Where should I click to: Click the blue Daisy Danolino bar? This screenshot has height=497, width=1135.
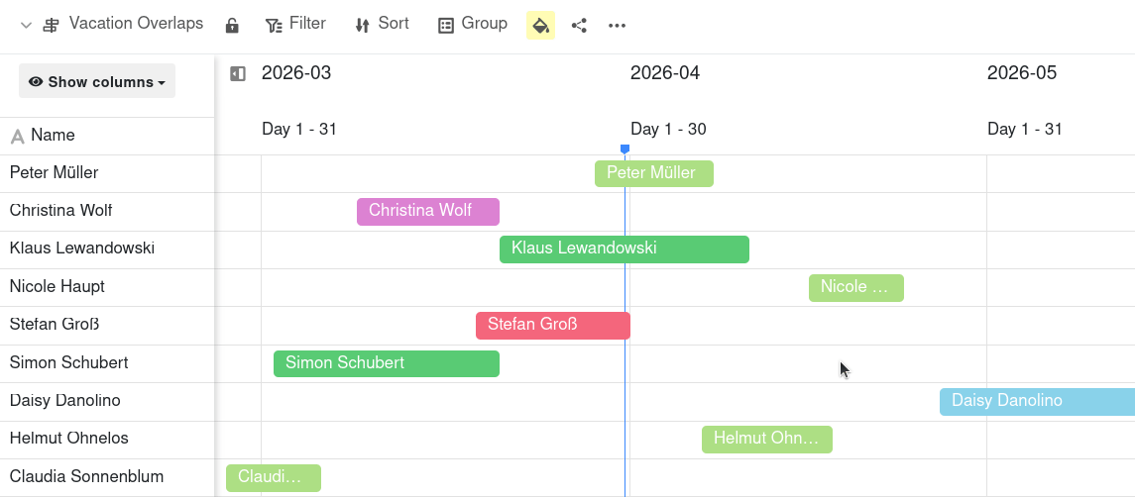coord(1036,401)
